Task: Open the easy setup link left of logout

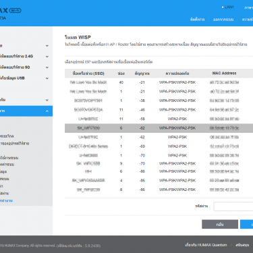Action: pyautogui.click(x=197, y=20)
